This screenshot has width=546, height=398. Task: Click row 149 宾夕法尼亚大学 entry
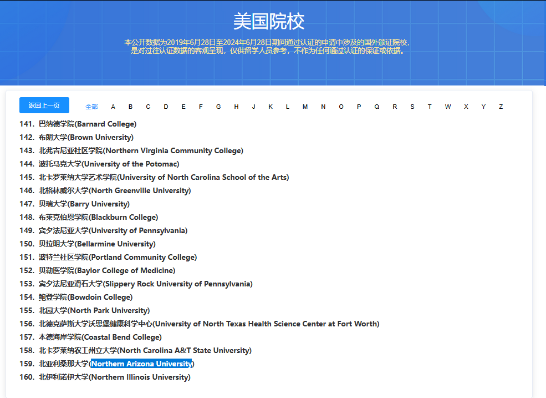click(x=104, y=230)
